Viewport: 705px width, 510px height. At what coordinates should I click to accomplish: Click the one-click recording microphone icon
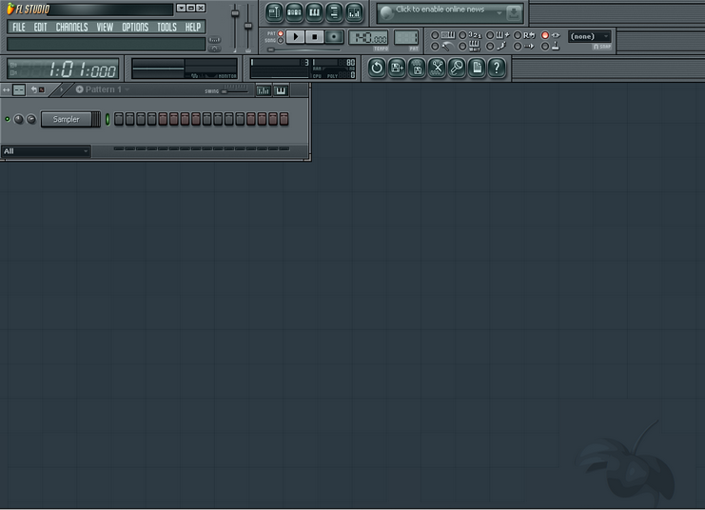[x=457, y=68]
